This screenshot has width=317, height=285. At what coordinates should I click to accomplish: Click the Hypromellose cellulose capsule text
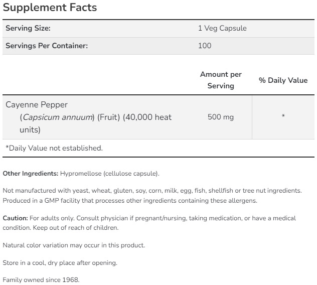pyautogui.click(x=109, y=174)
